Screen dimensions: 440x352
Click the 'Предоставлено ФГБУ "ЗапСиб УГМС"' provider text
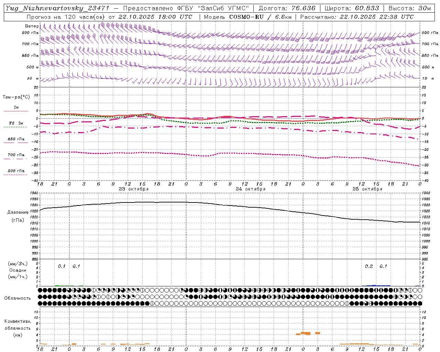pyautogui.click(x=186, y=8)
